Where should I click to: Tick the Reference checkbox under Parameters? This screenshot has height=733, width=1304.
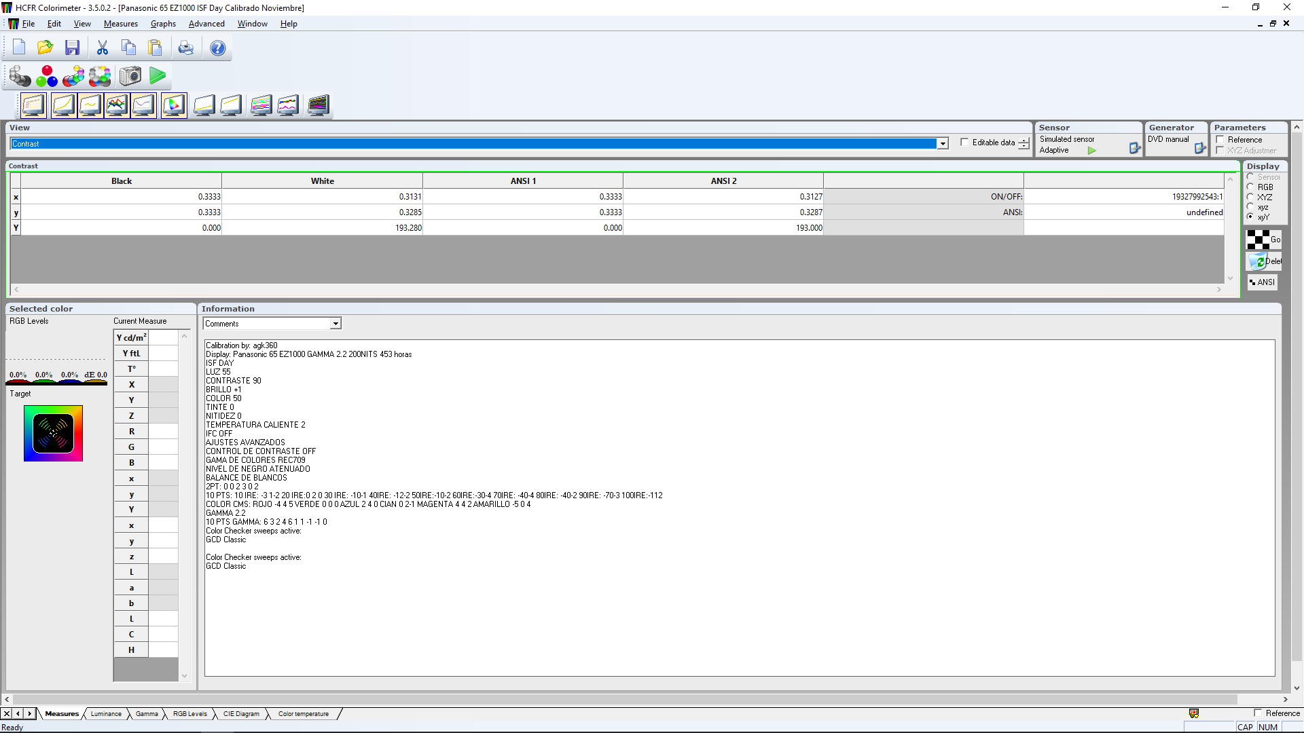[1220, 140]
